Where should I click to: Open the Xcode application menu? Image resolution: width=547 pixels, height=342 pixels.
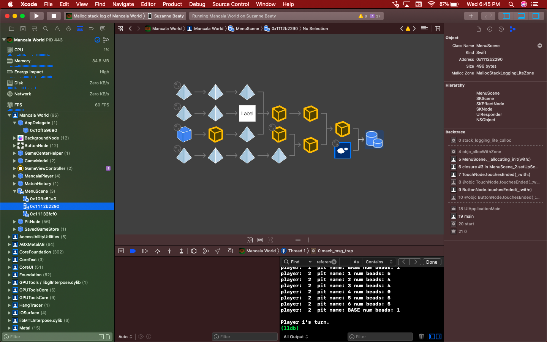click(x=29, y=4)
